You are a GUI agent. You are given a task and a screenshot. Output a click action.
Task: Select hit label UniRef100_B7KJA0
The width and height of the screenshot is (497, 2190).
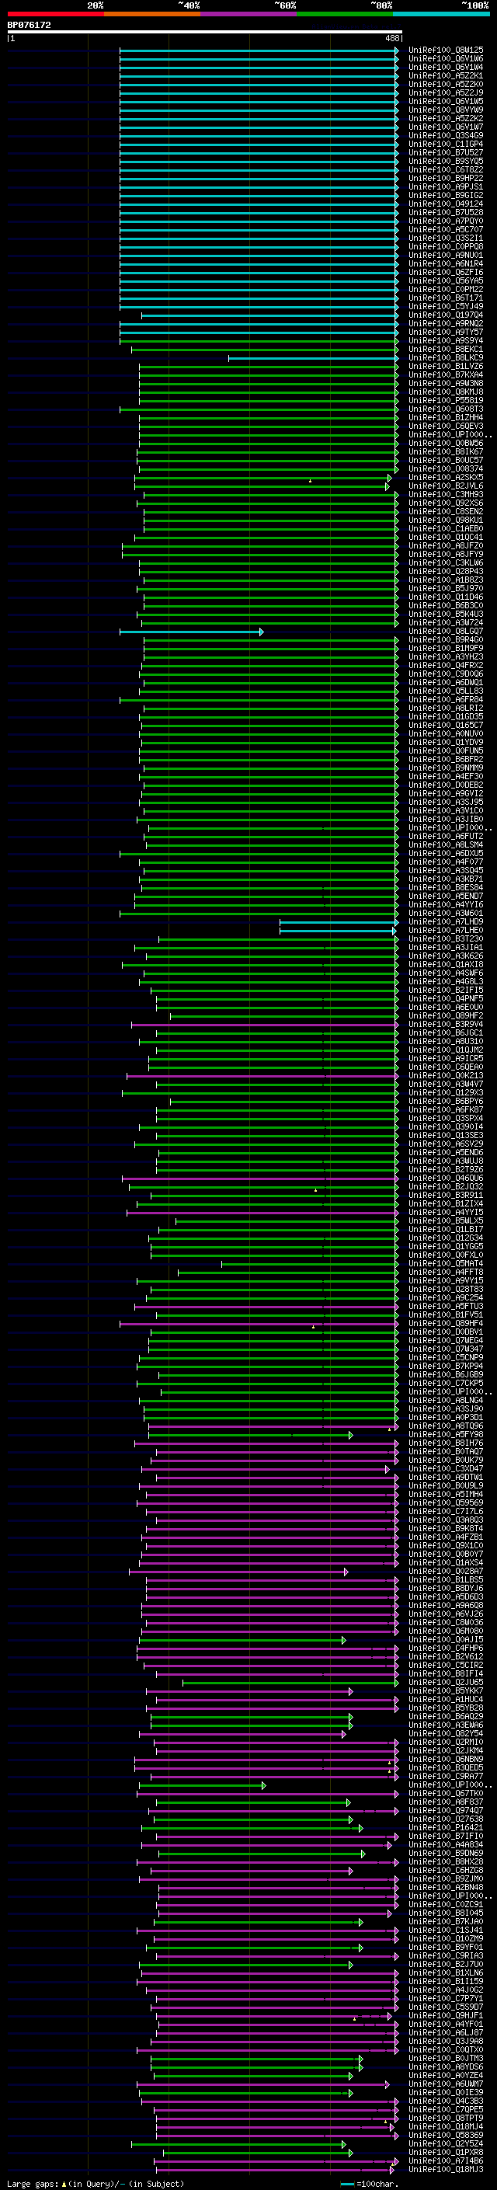click(445, 1923)
